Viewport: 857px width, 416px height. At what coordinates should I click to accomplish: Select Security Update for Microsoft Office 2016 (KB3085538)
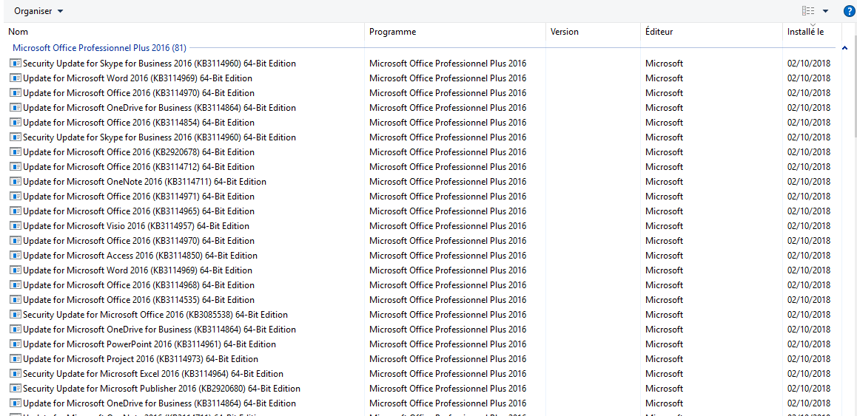155,315
